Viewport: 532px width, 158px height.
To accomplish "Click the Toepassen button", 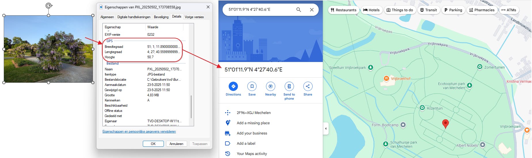I will pos(200,144).
